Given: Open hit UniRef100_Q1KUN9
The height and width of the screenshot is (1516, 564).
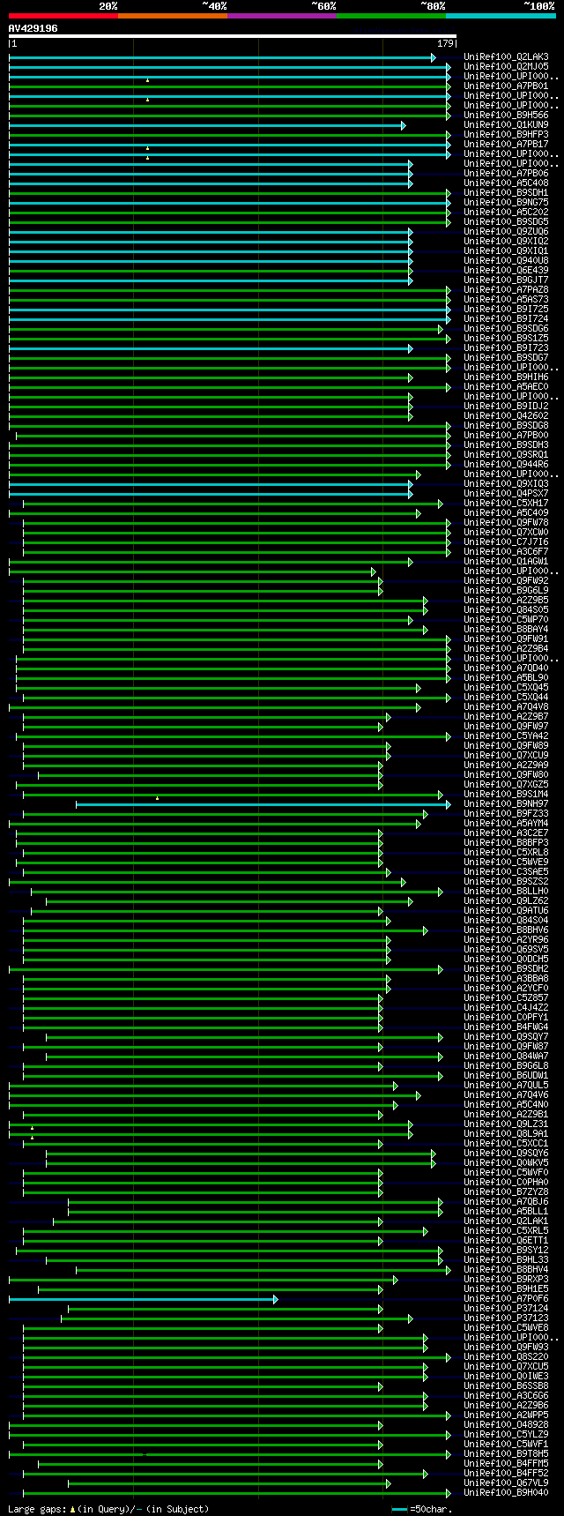Looking at the screenshot, I should pos(506,125).
